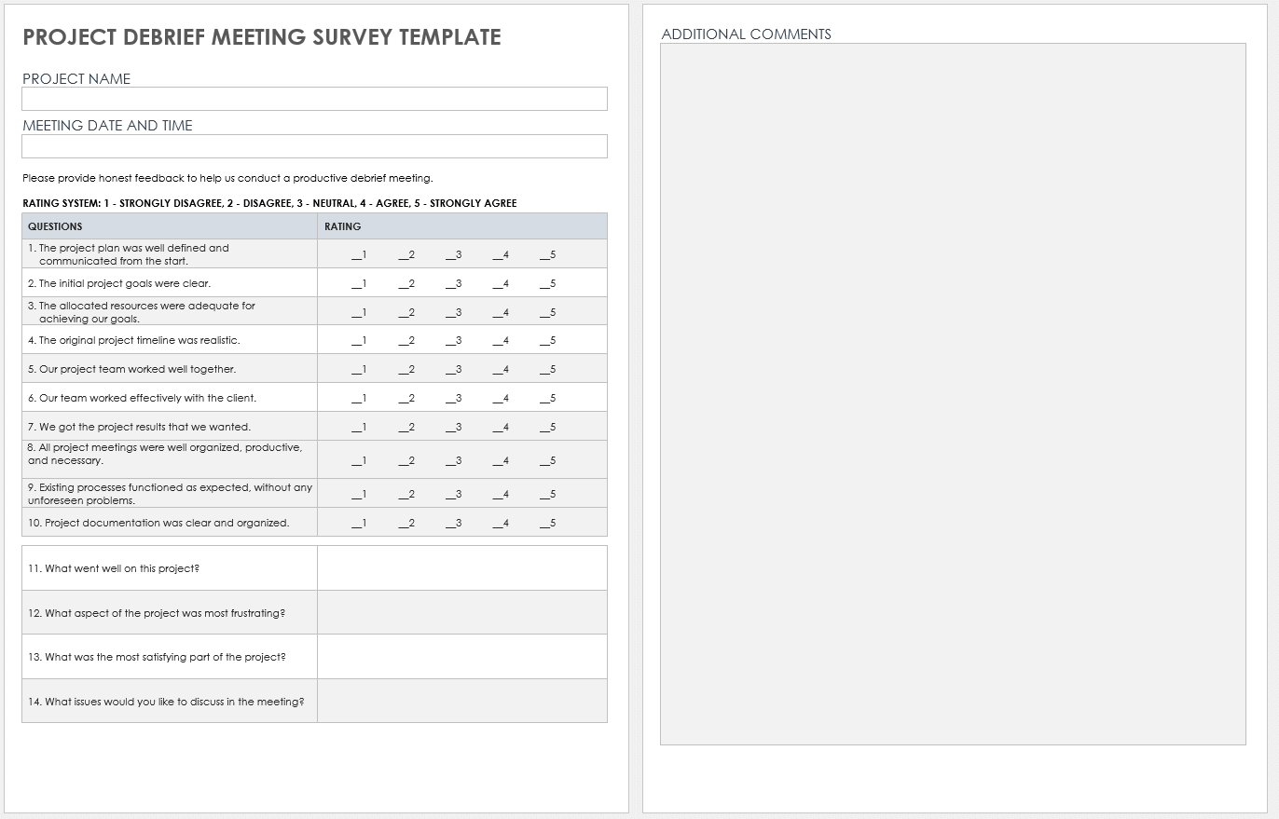Select rating 5 for project documentation question
Screen dimensions: 1279x819
[548, 524]
